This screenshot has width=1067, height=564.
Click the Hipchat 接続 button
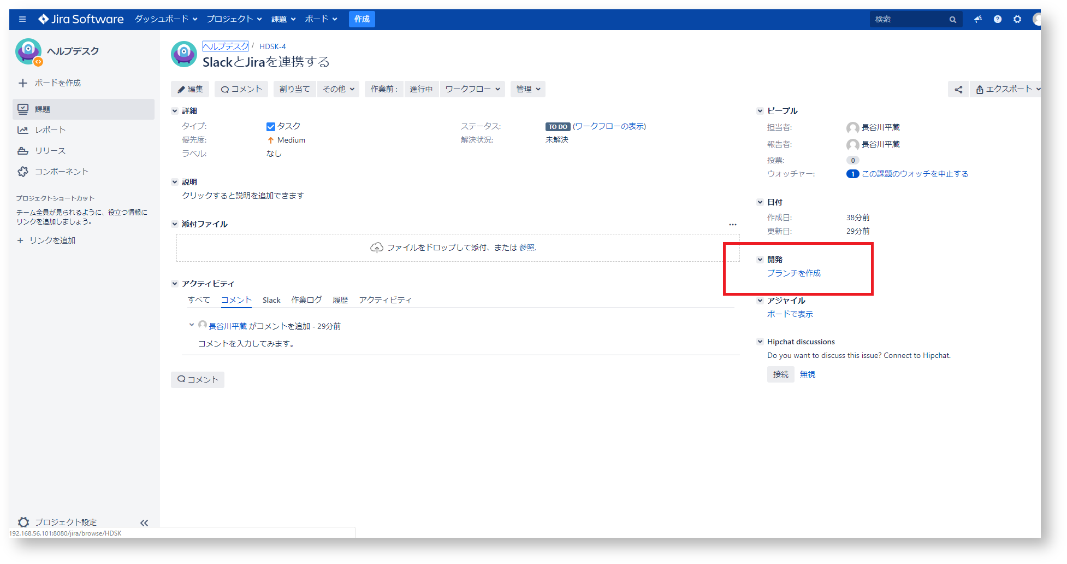[781, 374]
